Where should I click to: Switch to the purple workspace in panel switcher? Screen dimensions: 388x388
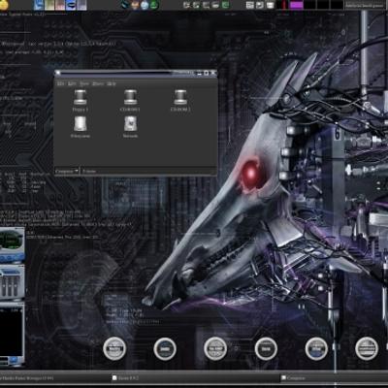(297, 5)
